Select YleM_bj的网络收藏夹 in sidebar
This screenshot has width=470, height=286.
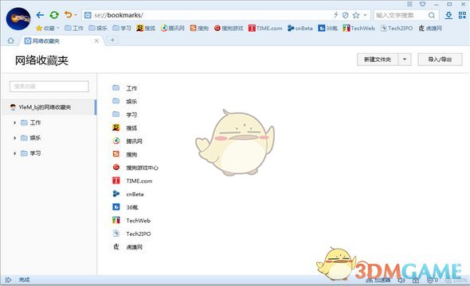[49, 107]
